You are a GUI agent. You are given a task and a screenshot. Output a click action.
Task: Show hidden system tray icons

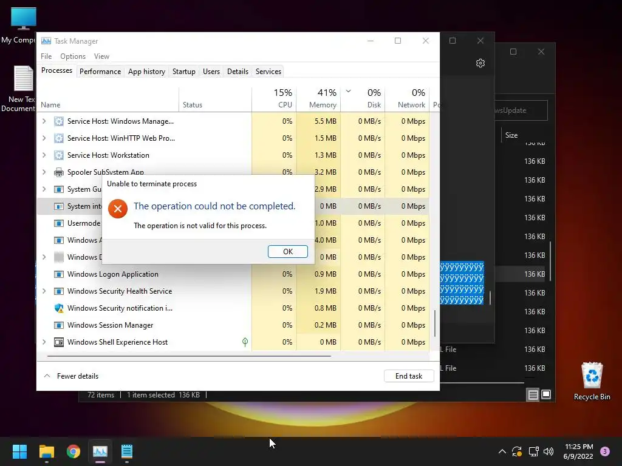pos(502,451)
